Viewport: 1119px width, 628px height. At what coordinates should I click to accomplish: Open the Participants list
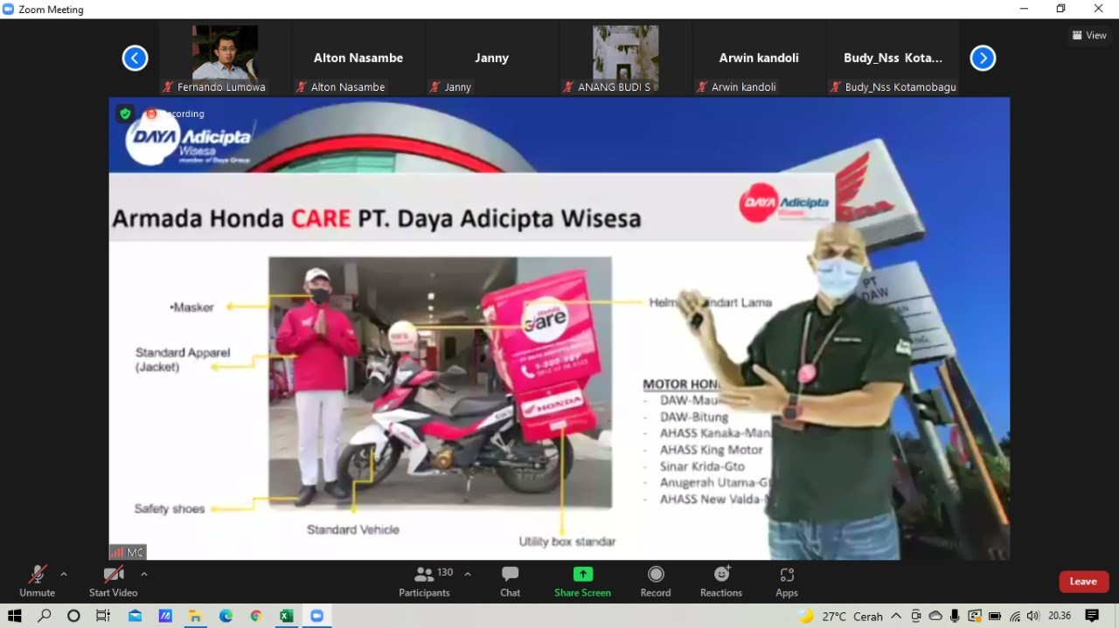click(x=425, y=582)
